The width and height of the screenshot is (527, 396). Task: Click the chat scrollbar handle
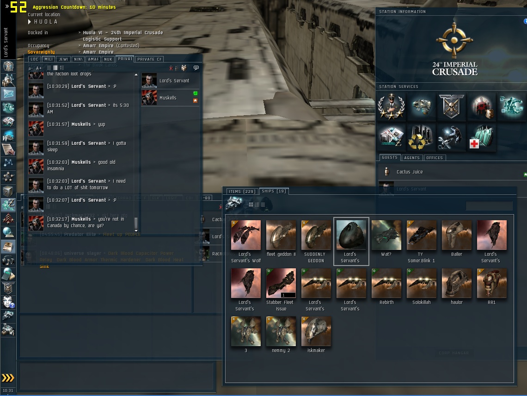tap(136, 223)
